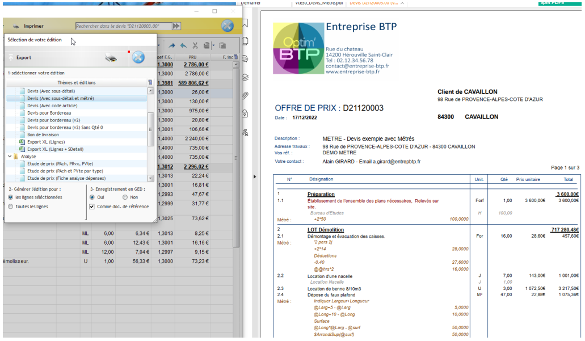
Task: Select the 'toutes les lignes' radio button
Action: coord(11,207)
